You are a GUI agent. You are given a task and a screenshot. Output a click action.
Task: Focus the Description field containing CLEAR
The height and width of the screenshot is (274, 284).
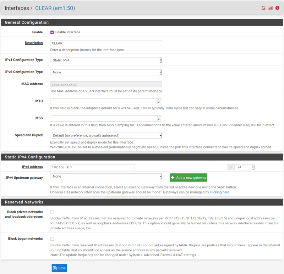106,43
